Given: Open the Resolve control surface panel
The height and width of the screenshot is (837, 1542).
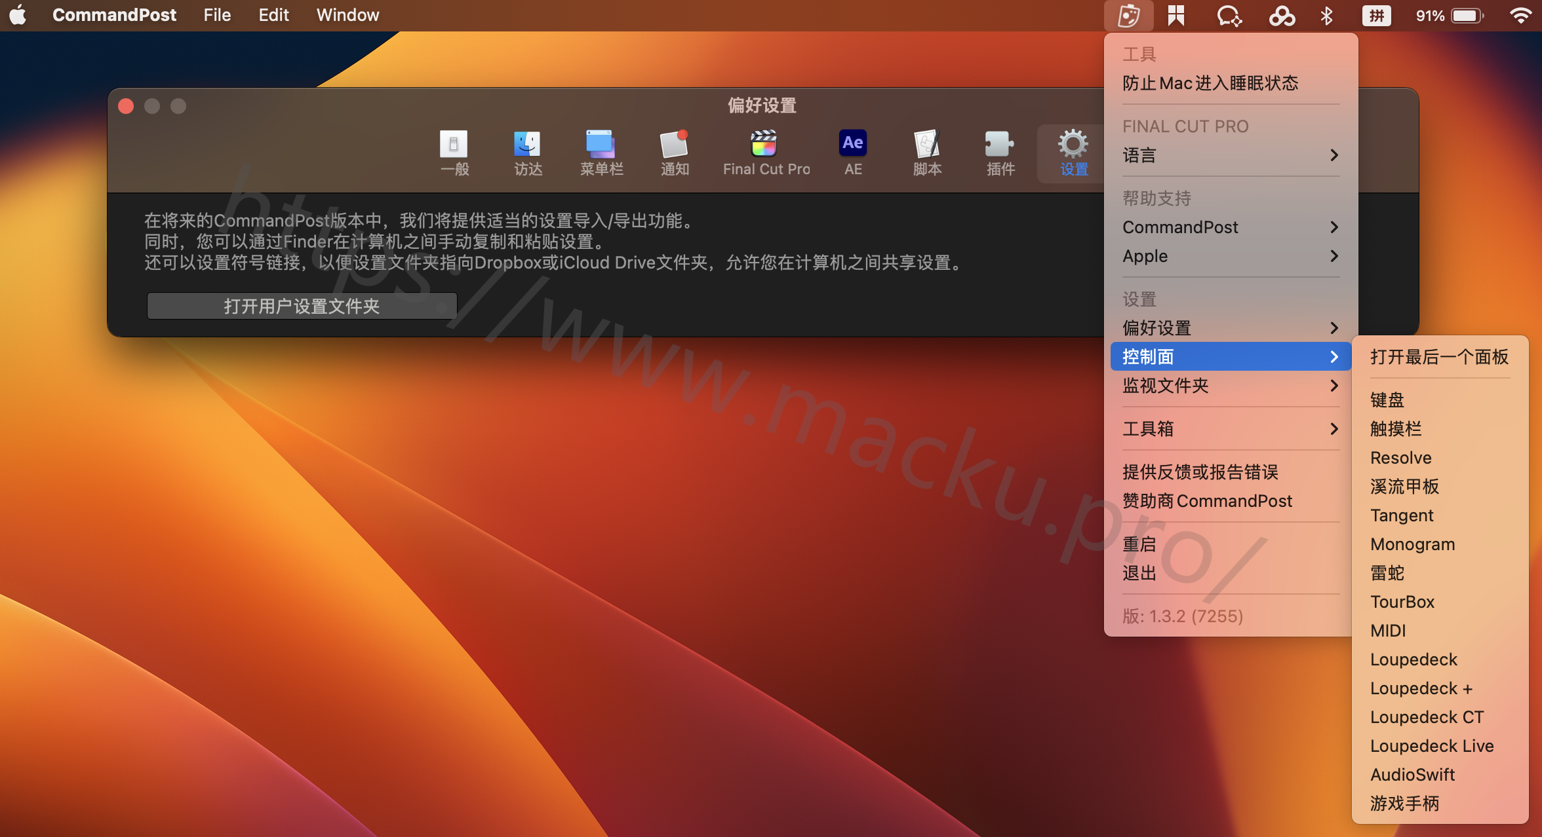Looking at the screenshot, I should (1440, 458).
